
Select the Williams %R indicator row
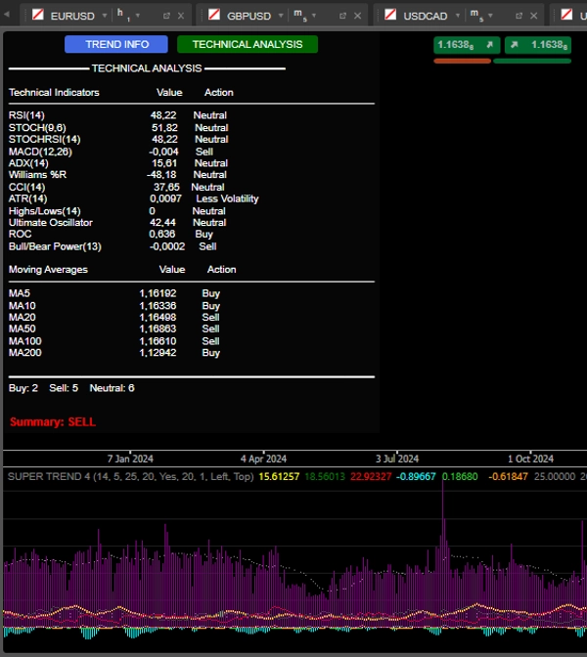point(117,175)
